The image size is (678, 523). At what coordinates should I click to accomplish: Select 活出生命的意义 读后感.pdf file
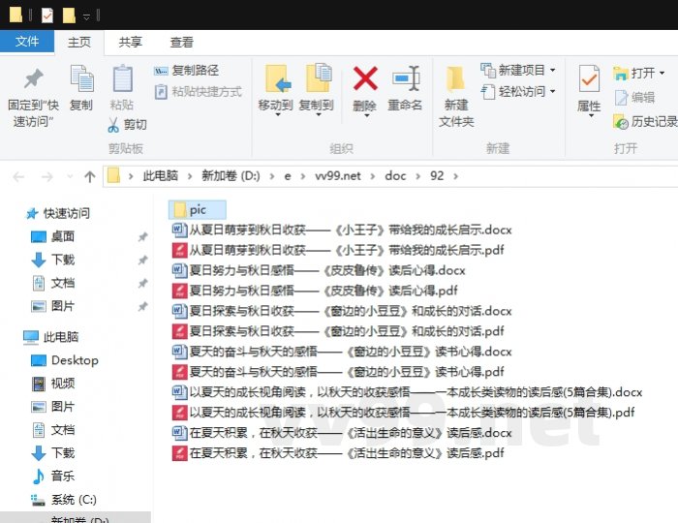coord(338,453)
